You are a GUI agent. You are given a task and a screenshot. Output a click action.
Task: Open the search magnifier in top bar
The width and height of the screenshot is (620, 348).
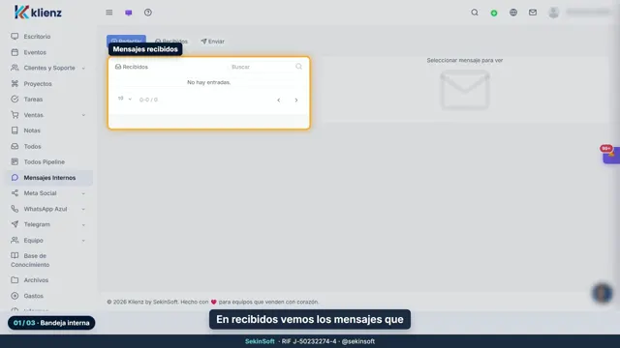click(x=475, y=13)
